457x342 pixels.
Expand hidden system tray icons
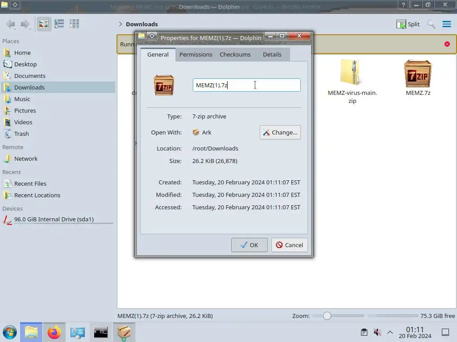[x=390, y=332]
